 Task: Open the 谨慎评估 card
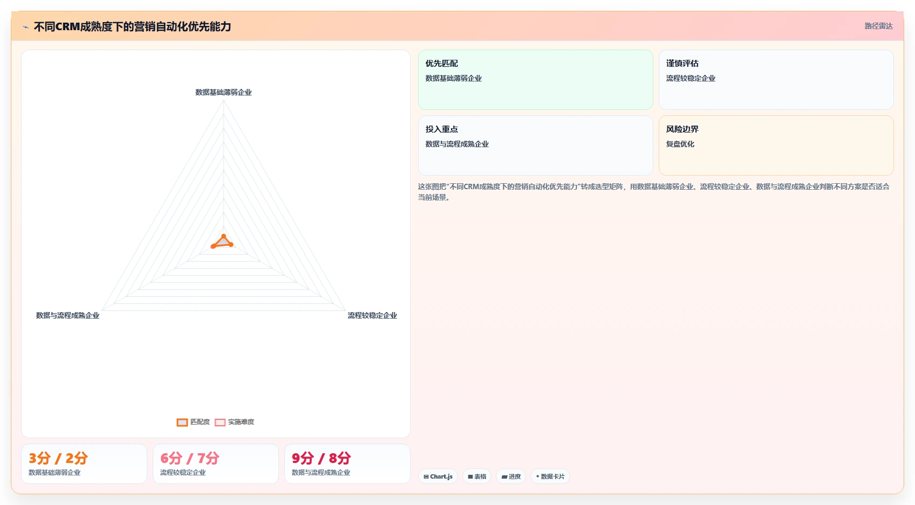(x=776, y=80)
